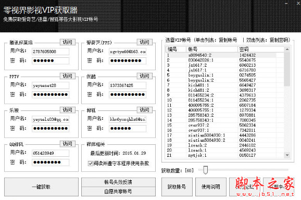Select account row boygaolin:1

(224, 75)
